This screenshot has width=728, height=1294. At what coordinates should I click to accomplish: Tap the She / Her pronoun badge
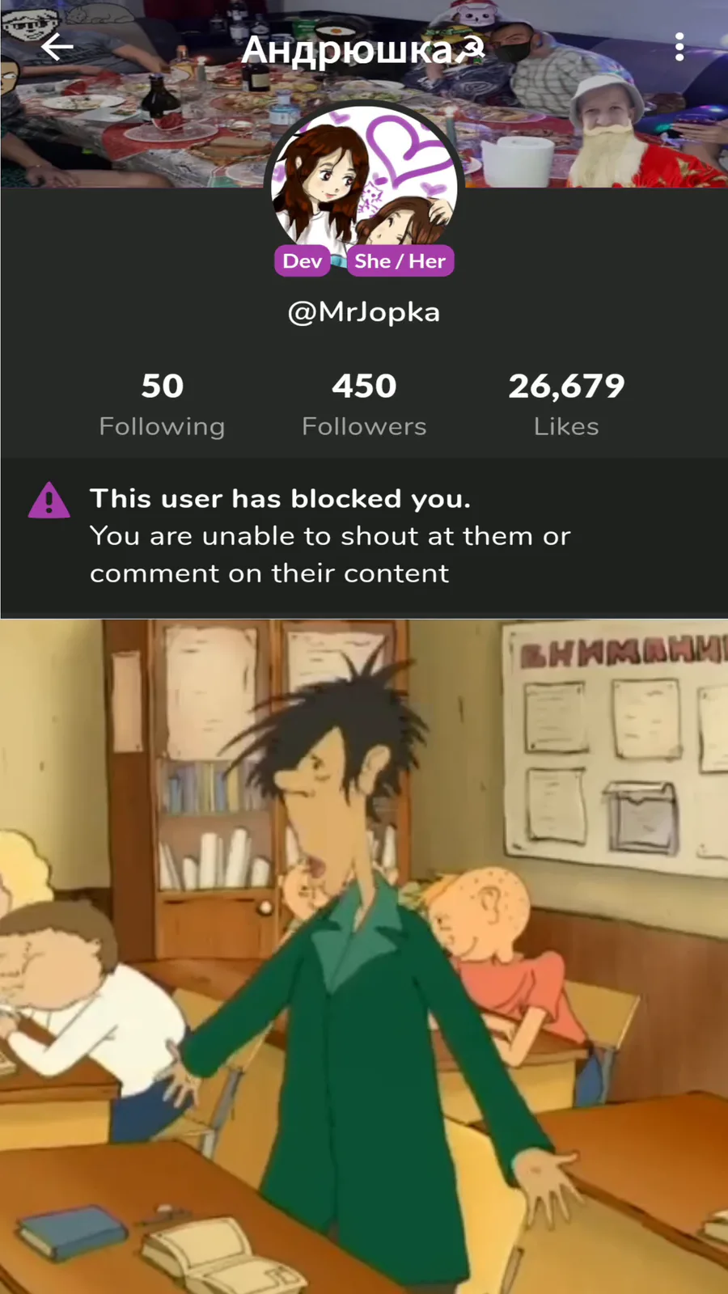point(400,261)
